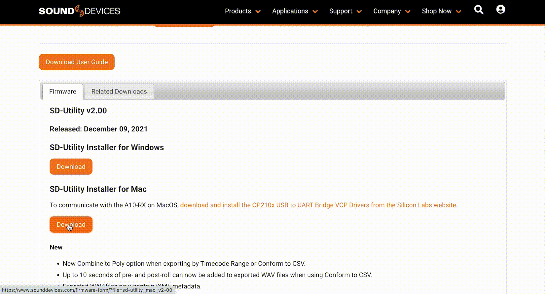545x294 pixels.
Task: Open the Company menu
Action: (x=387, y=11)
